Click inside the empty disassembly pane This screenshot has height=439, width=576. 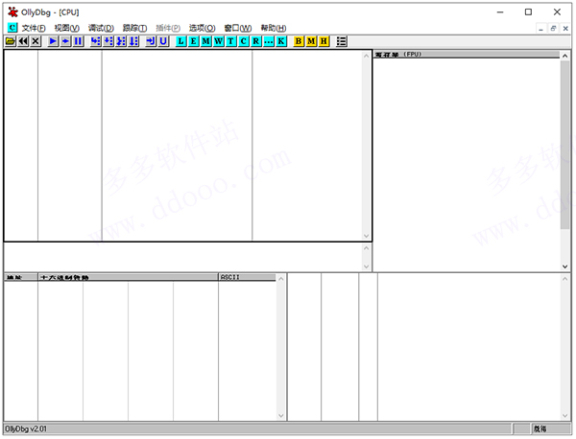point(173,144)
